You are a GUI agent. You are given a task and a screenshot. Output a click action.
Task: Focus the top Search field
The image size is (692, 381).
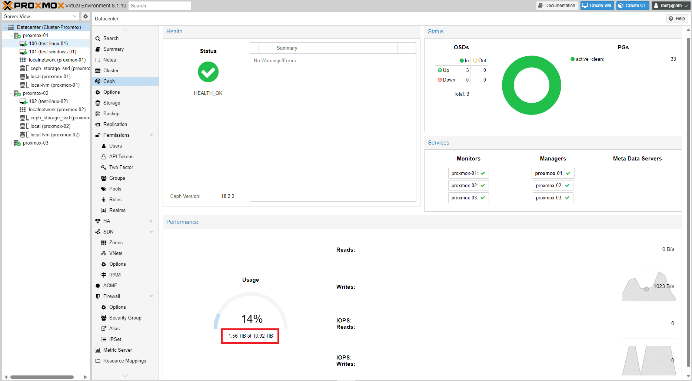(x=160, y=6)
